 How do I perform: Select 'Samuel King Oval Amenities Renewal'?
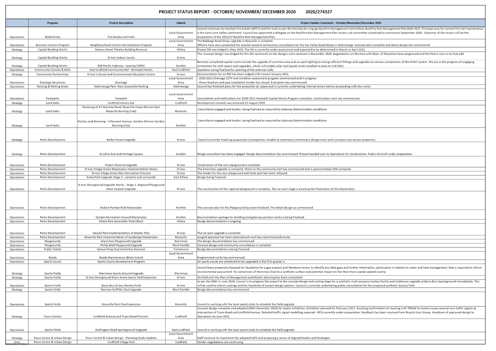[x=121, y=249]
